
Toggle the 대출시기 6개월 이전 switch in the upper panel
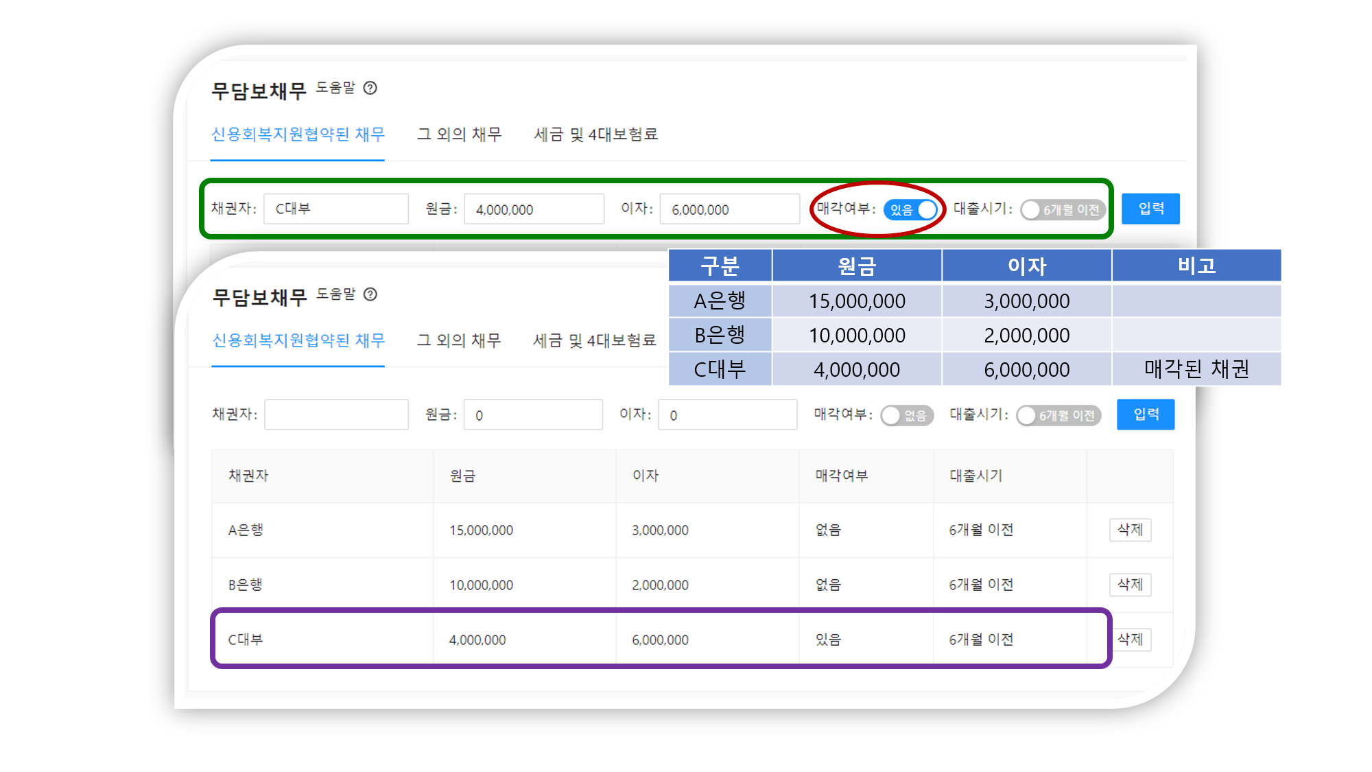[x=1063, y=209]
